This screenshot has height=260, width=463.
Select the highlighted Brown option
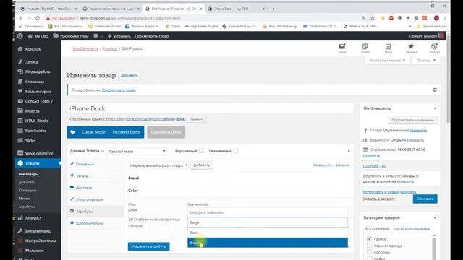pos(268,243)
